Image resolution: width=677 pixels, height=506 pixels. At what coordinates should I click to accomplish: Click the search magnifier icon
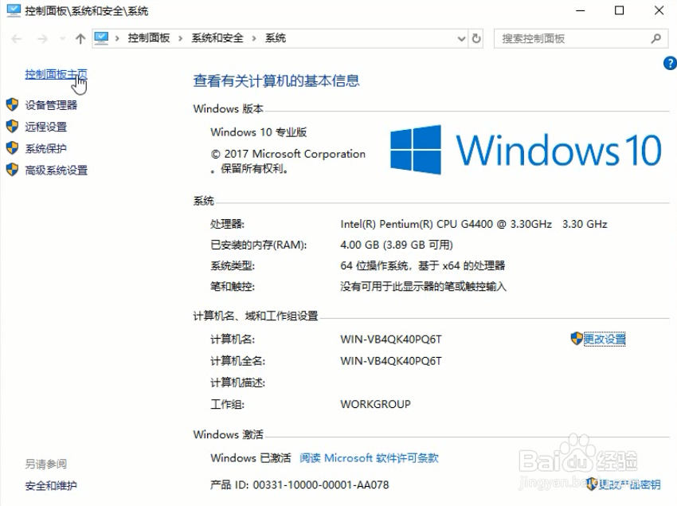coord(655,38)
